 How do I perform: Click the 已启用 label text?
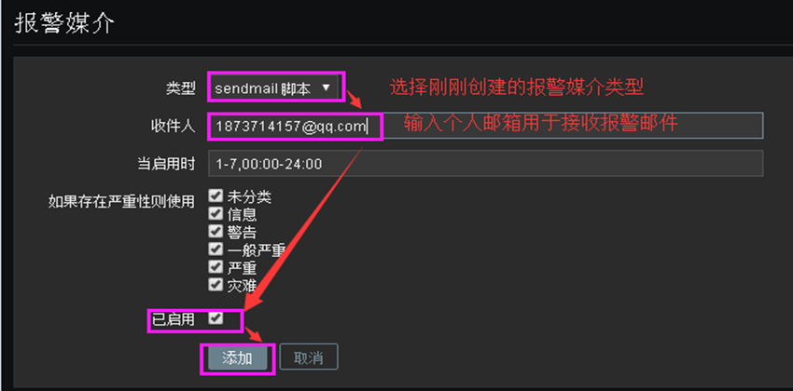click(x=173, y=319)
